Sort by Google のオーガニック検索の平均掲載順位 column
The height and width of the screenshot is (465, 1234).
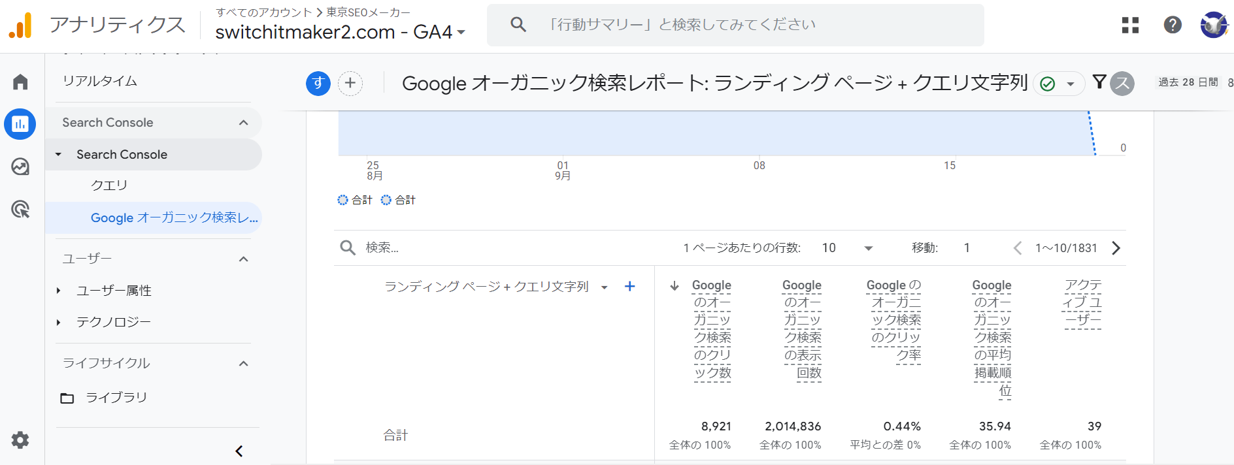[x=992, y=338]
